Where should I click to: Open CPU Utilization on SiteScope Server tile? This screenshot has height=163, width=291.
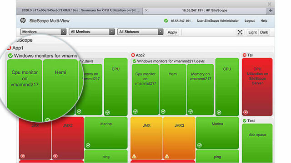point(257,87)
